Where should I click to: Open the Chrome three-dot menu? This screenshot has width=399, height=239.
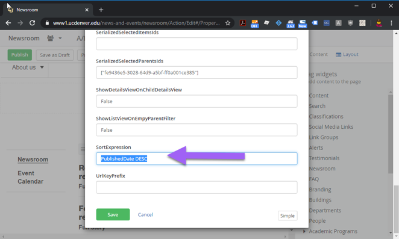391,23
